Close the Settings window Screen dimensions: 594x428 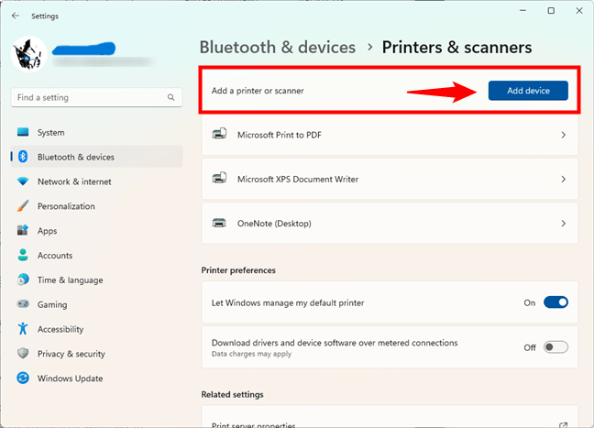point(579,11)
